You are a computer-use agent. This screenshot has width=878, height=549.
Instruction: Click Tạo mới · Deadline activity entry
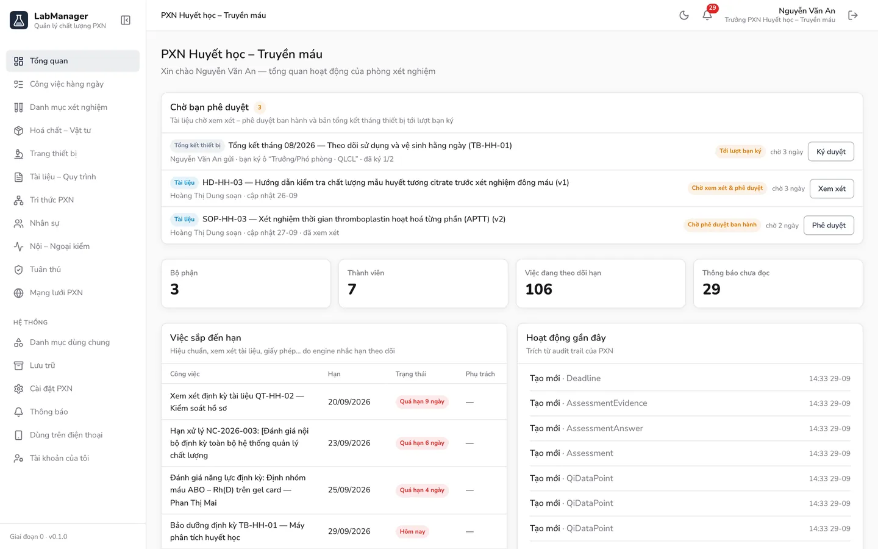pos(690,378)
